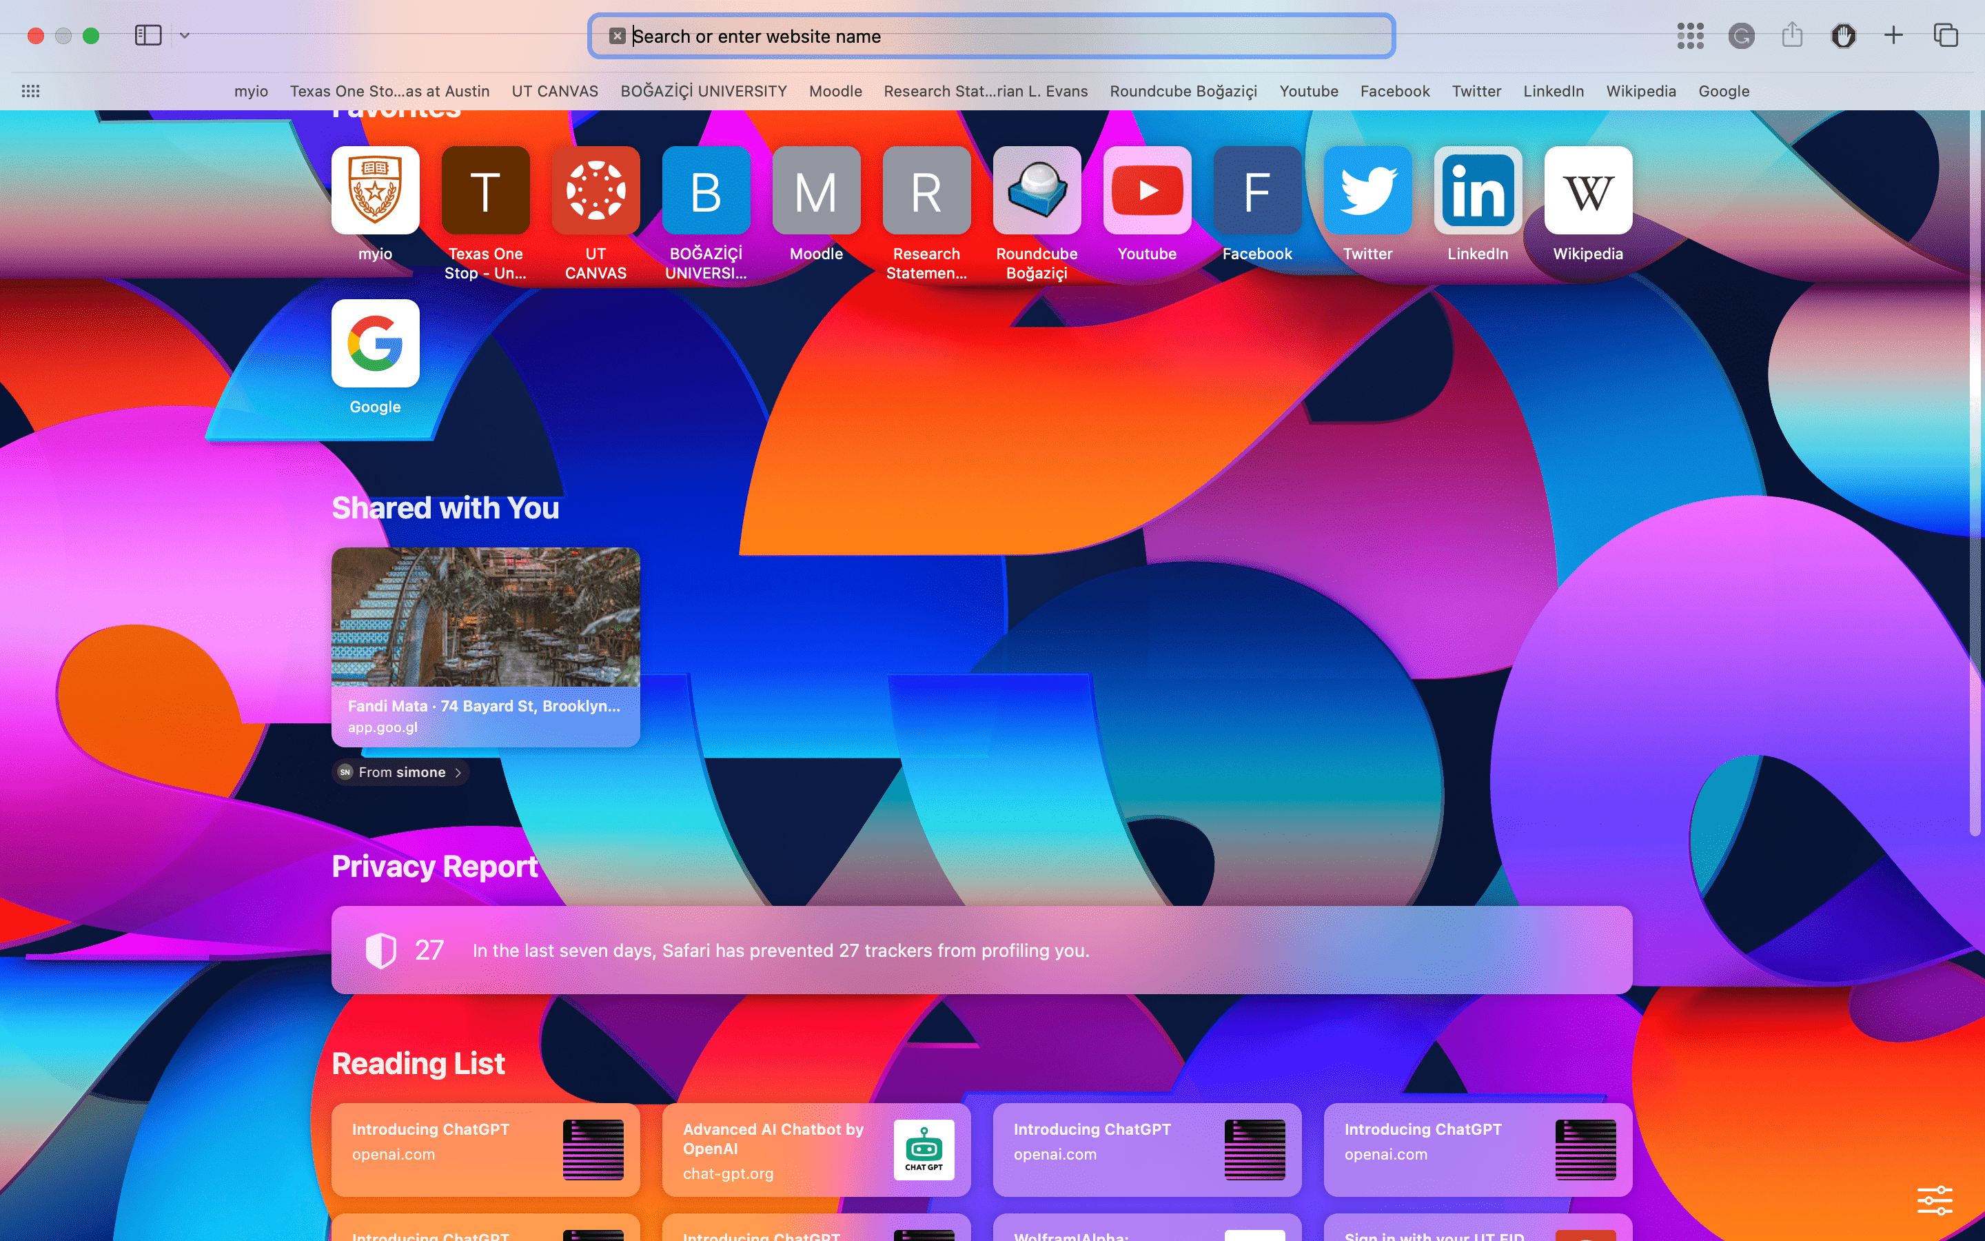Open the sidebar chevron dropdown

coord(184,35)
